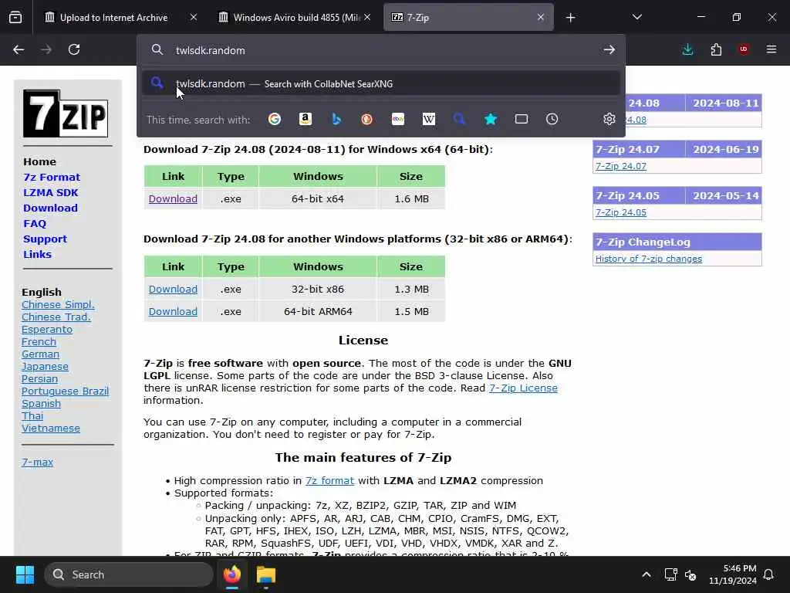Click the uBlock Origin toolbar icon

click(x=744, y=49)
